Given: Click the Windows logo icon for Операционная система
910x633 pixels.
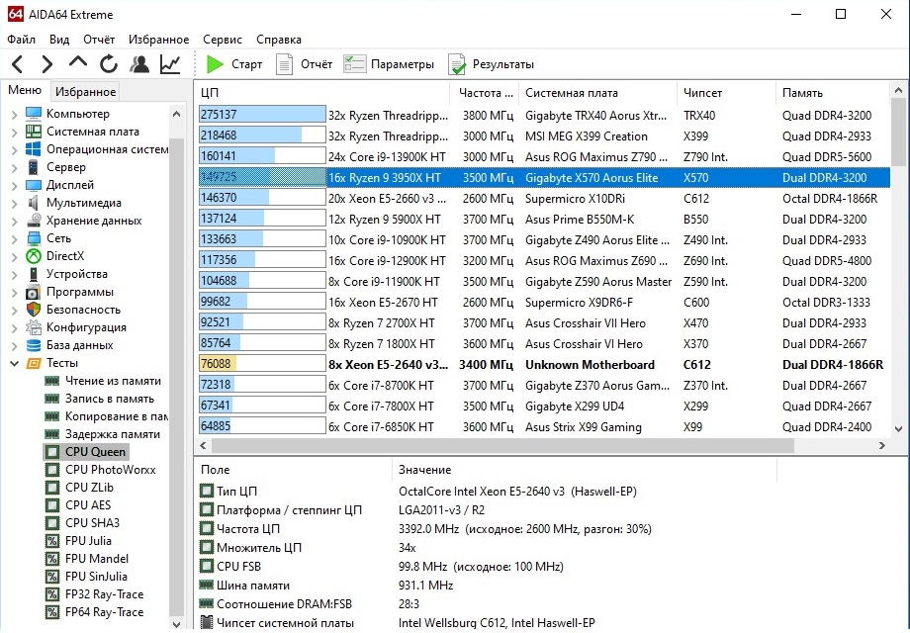Looking at the screenshot, I should [x=34, y=149].
